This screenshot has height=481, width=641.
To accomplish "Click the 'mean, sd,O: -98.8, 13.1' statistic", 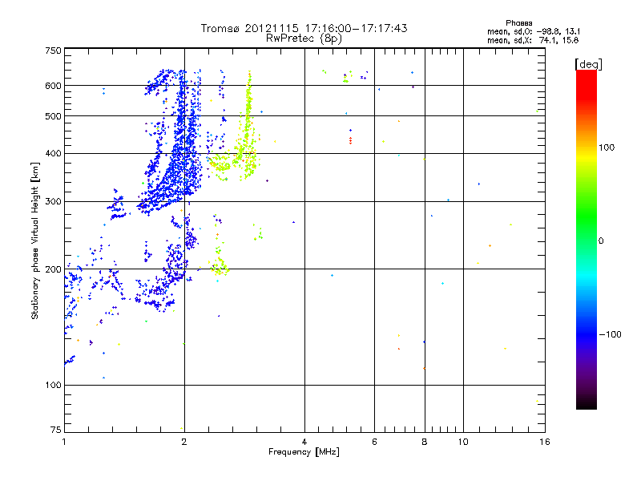I will coord(534,31).
